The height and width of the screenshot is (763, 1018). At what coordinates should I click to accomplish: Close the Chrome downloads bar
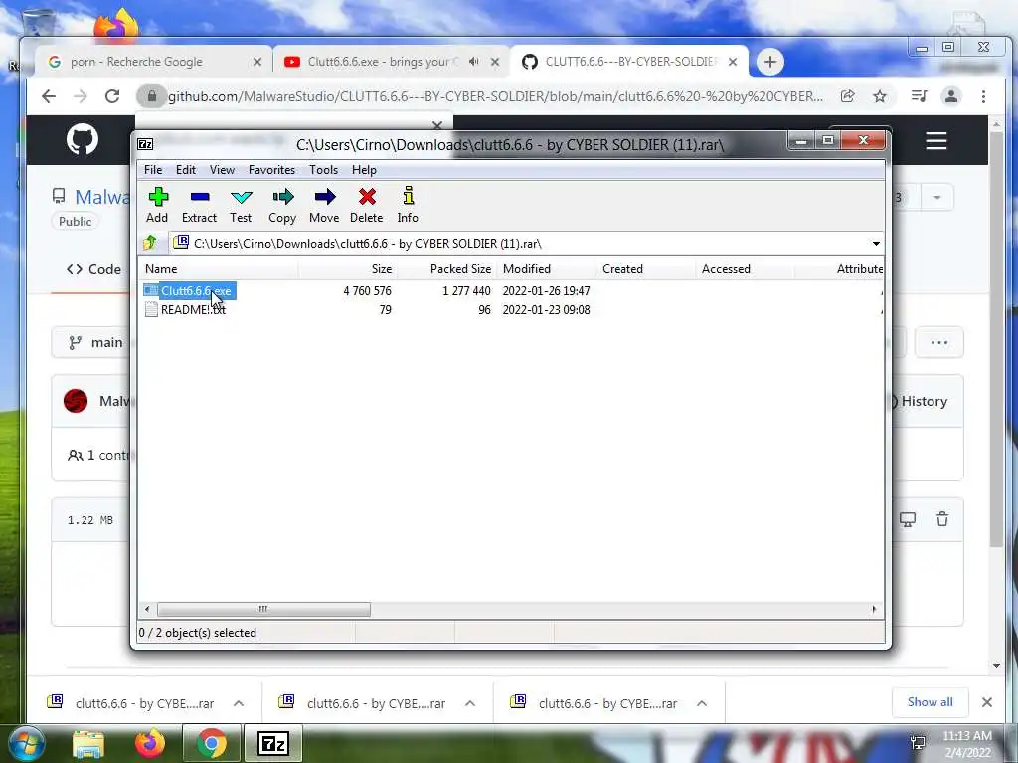[987, 702]
